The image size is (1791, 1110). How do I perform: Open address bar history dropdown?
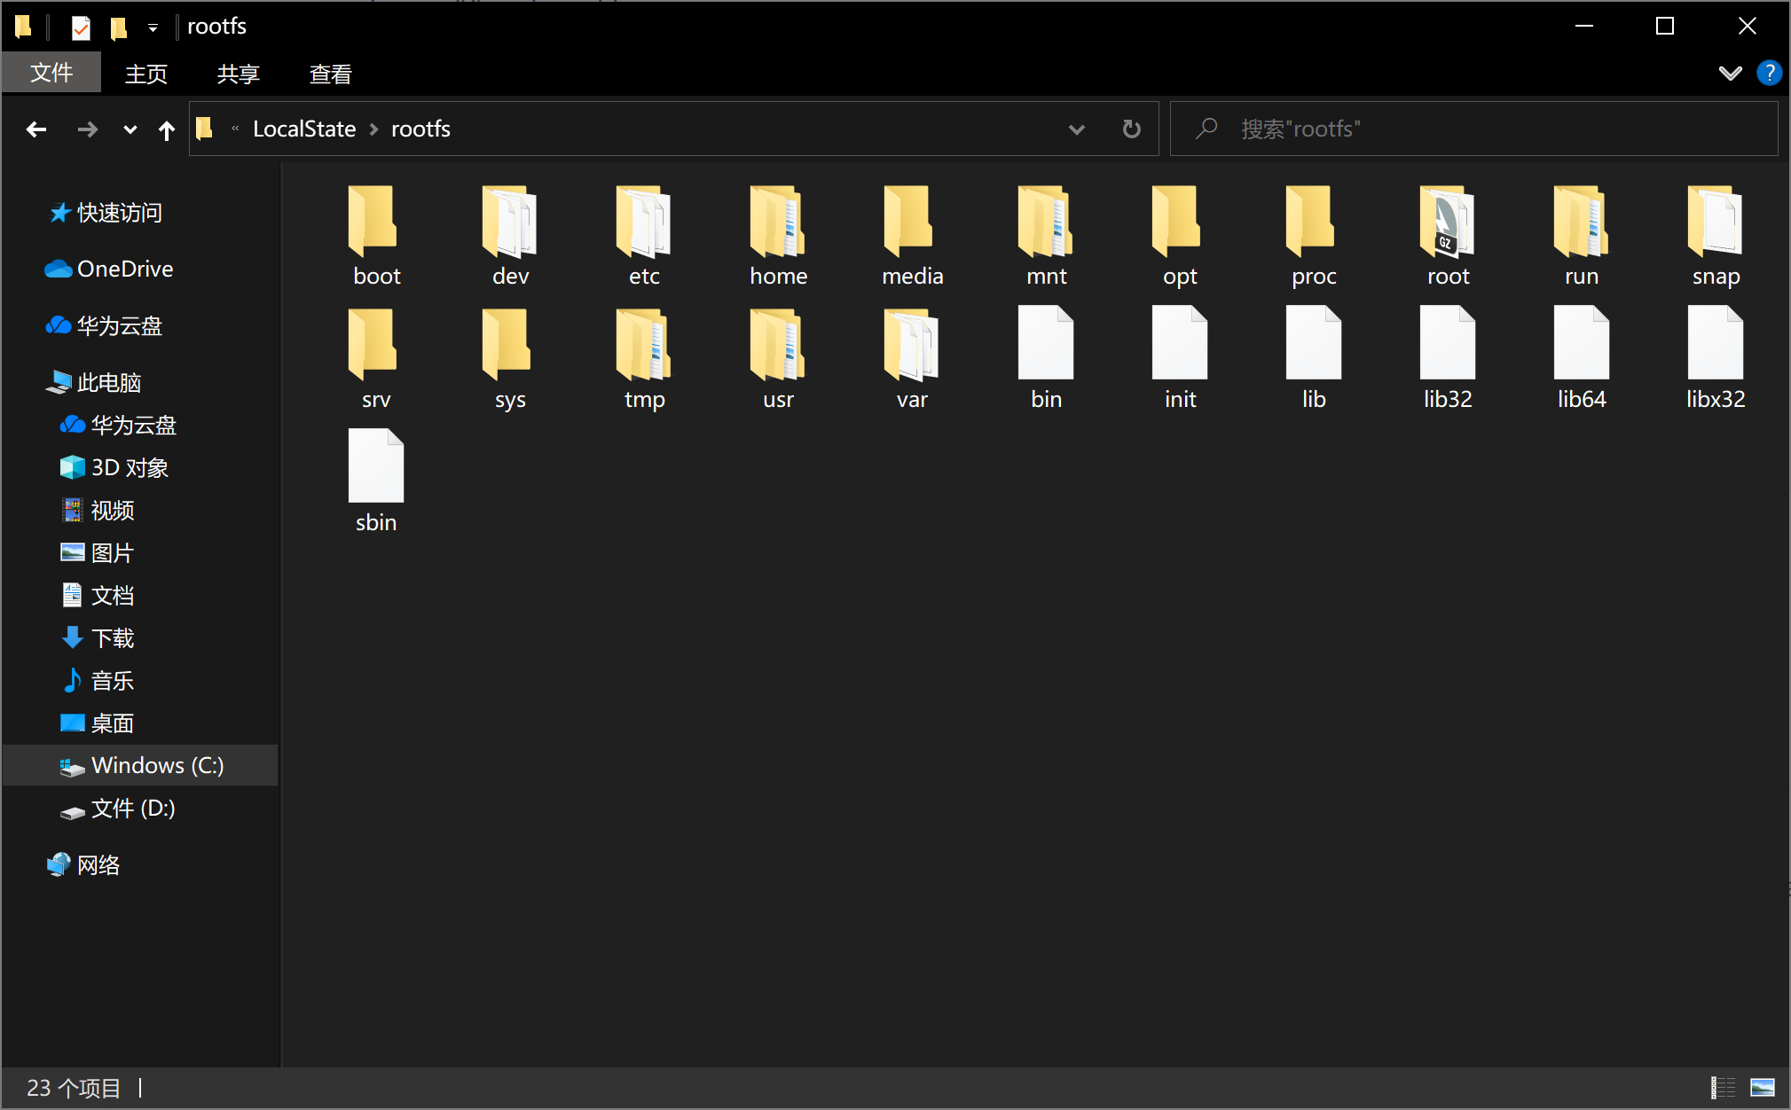[1076, 129]
